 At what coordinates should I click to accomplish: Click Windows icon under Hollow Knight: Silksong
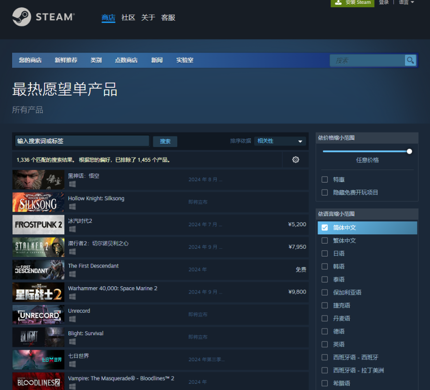point(73,207)
